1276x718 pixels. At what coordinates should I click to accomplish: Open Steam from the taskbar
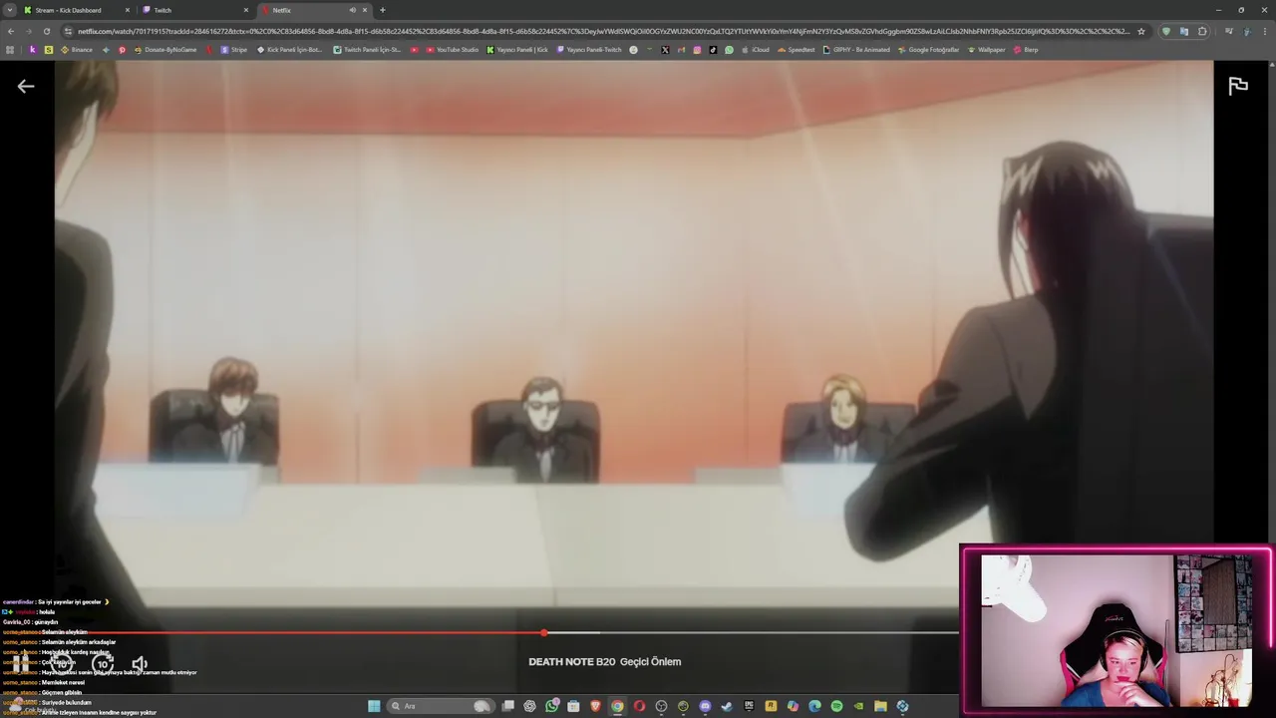click(727, 706)
